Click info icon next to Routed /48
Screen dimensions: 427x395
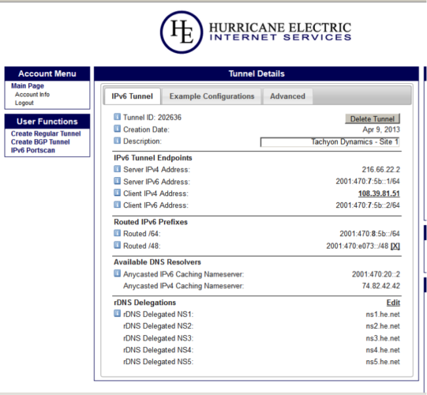117,245
